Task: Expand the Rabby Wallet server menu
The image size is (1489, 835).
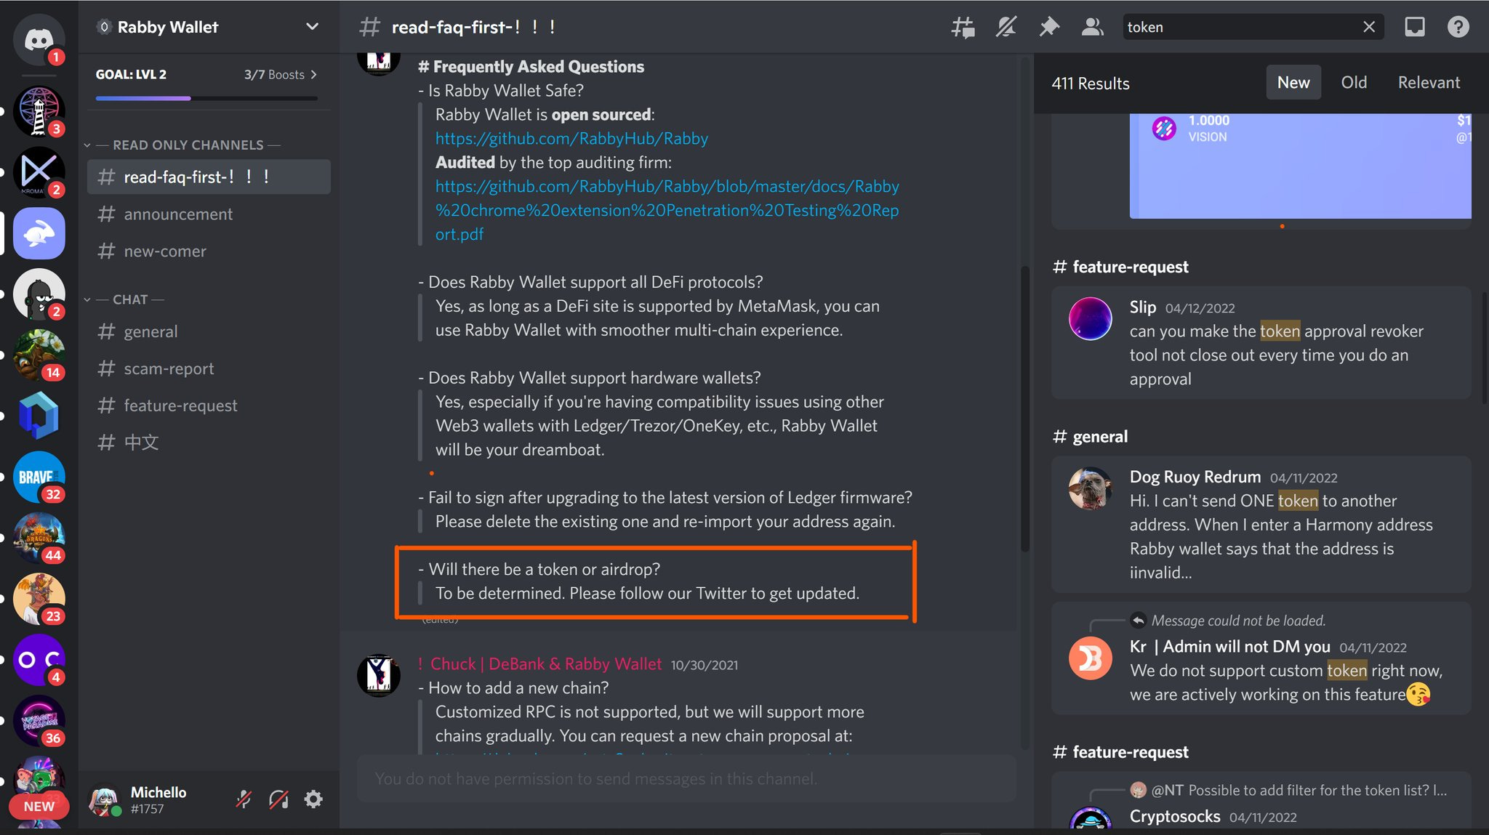Action: click(312, 27)
